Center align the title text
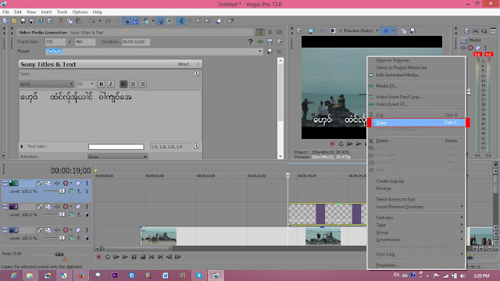This screenshot has height=281, width=500. (133, 84)
